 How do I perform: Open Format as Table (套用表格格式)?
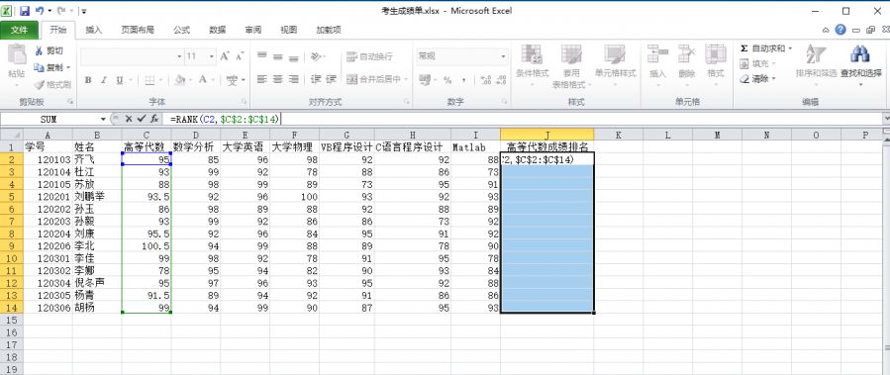571,67
